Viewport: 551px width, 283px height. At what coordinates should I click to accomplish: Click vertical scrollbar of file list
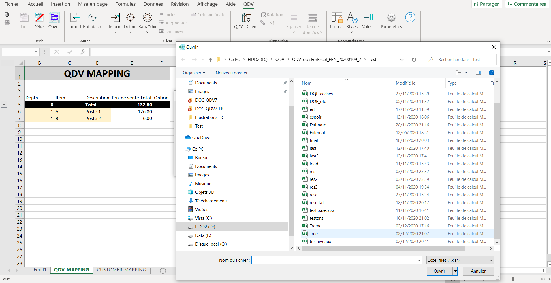[x=497, y=171]
